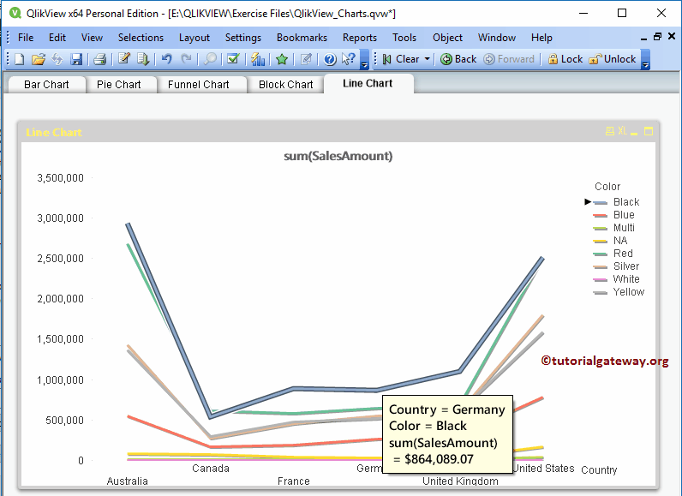Go Forward one selection step
The width and height of the screenshot is (682, 496).
[509, 59]
